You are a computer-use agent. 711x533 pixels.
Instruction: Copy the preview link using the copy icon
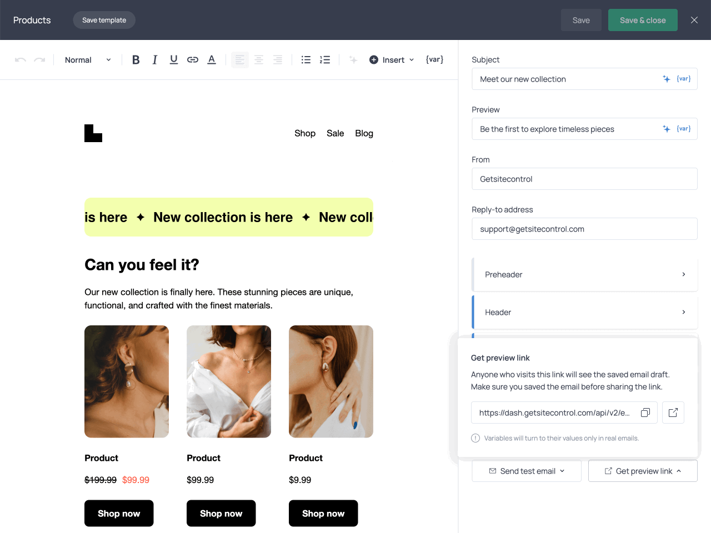pos(645,413)
